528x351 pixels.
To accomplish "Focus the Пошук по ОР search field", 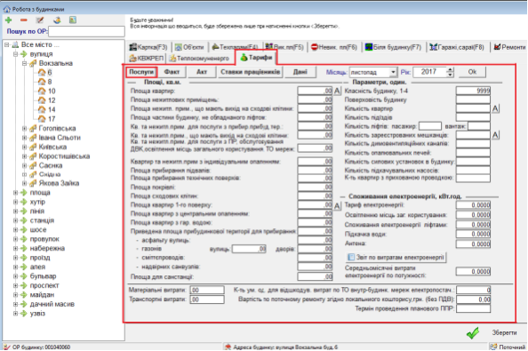I will coord(86,32).
